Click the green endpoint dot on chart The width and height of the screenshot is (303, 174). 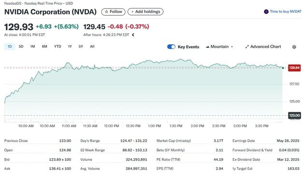pos(283,68)
